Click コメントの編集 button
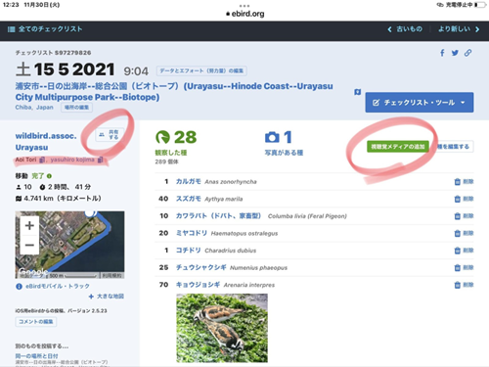This screenshot has height=367, width=489. 36,322
